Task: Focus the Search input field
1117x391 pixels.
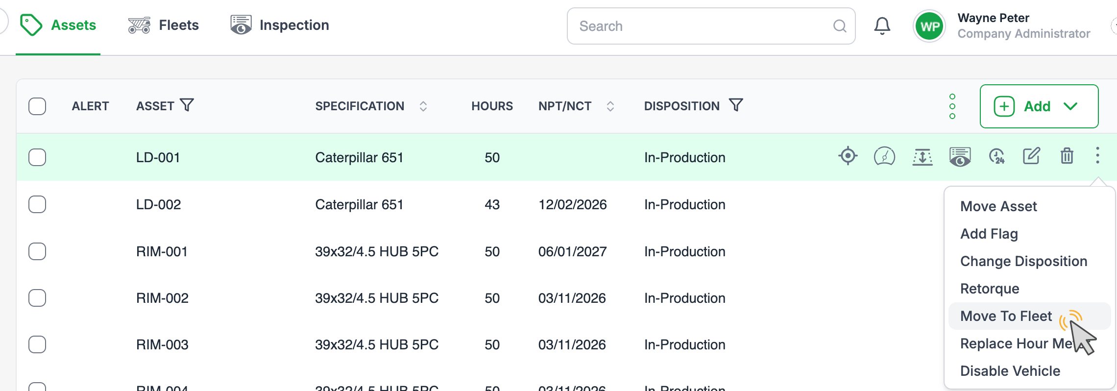Action: 711,26
